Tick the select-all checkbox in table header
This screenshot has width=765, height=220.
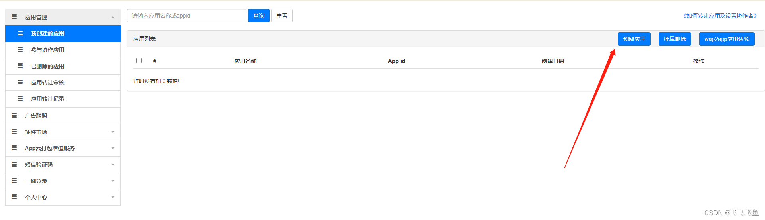click(x=139, y=61)
